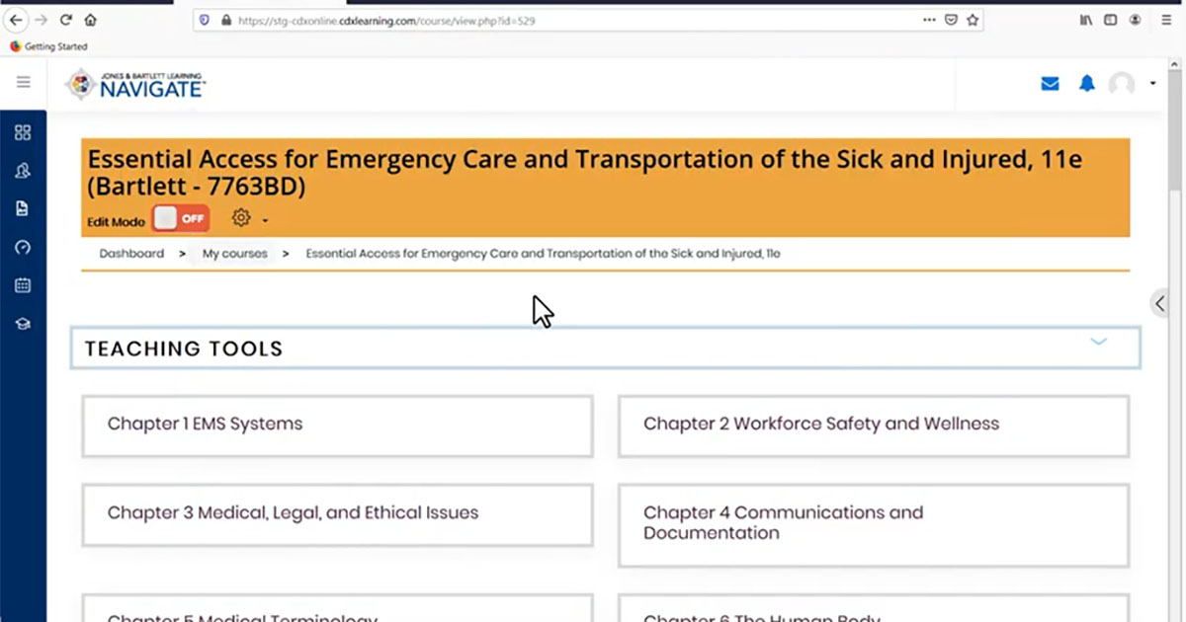
Task: Open the user profile menu arrow
Action: pos(1152,84)
